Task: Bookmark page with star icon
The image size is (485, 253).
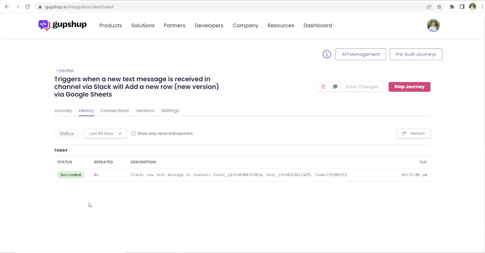Action: [x=439, y=7]
